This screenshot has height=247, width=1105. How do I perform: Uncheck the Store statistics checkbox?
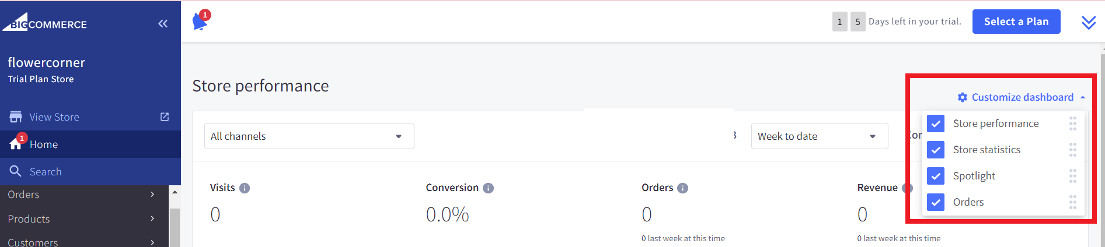[x=936, y=150]
